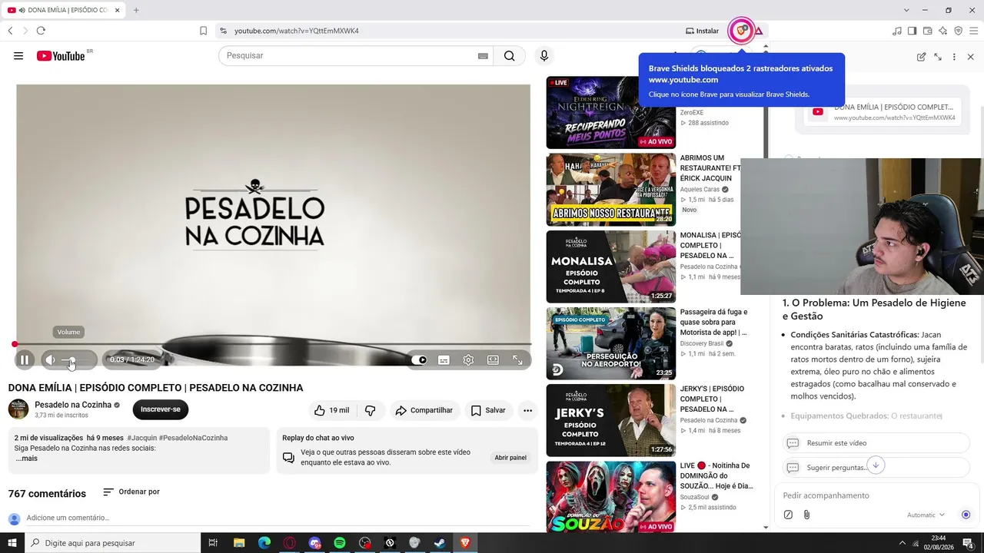
Task: Open the Brave VPN shield icon
Action: (958, 31)
